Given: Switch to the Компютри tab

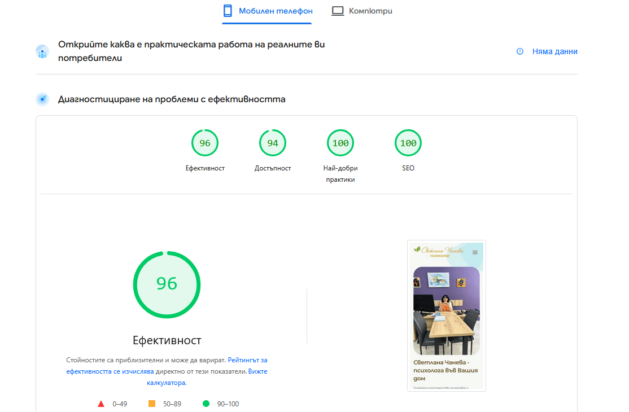Looking at the screenshot, I should coord(362,11).
